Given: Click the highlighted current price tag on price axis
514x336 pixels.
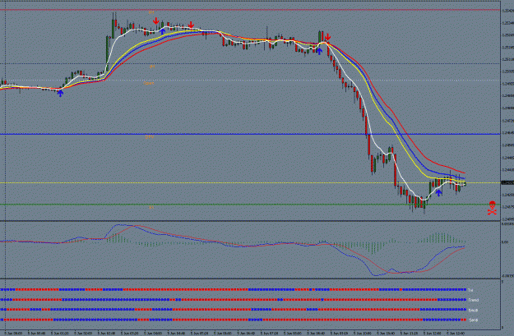Looking at the screenshot, I should (x=507, y=182).
